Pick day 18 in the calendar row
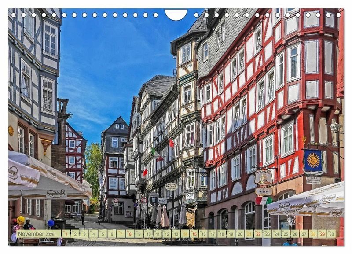The image size is (352, 254). [222, 234]
